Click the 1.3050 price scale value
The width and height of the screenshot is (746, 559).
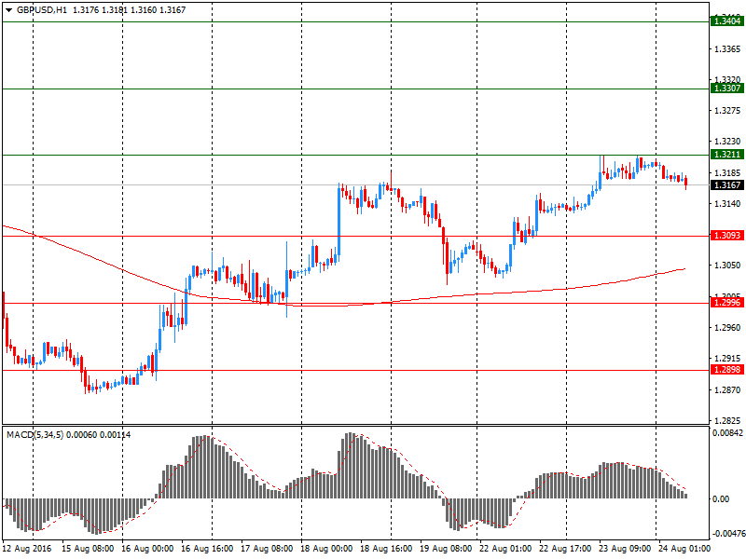click(x=727, y=266)
